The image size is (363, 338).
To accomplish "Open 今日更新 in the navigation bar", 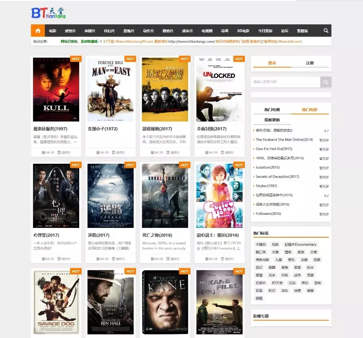I will tap(265, 31).
